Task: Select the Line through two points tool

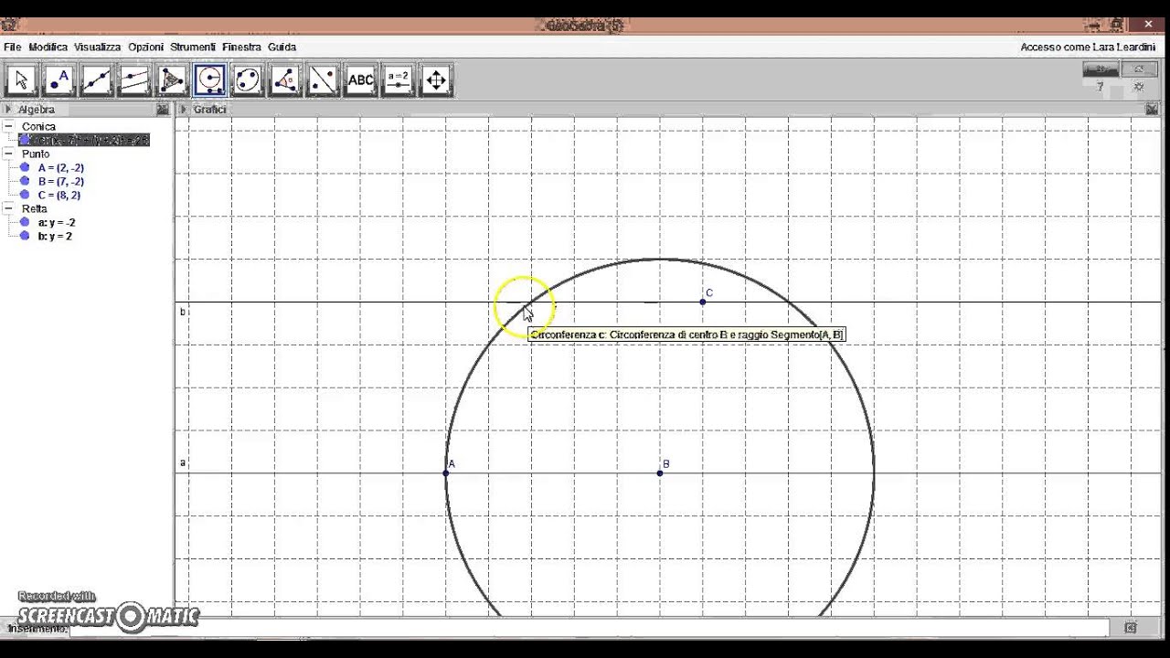Action: 96,80
